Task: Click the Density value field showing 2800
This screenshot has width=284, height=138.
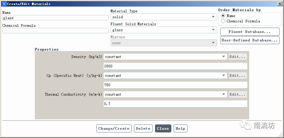Action: point(175,66)
